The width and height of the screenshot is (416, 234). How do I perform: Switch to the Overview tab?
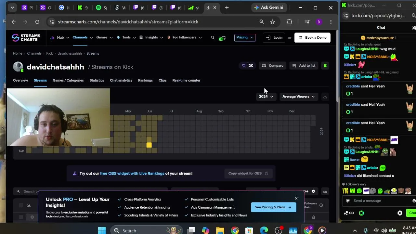tap(20, 80)
